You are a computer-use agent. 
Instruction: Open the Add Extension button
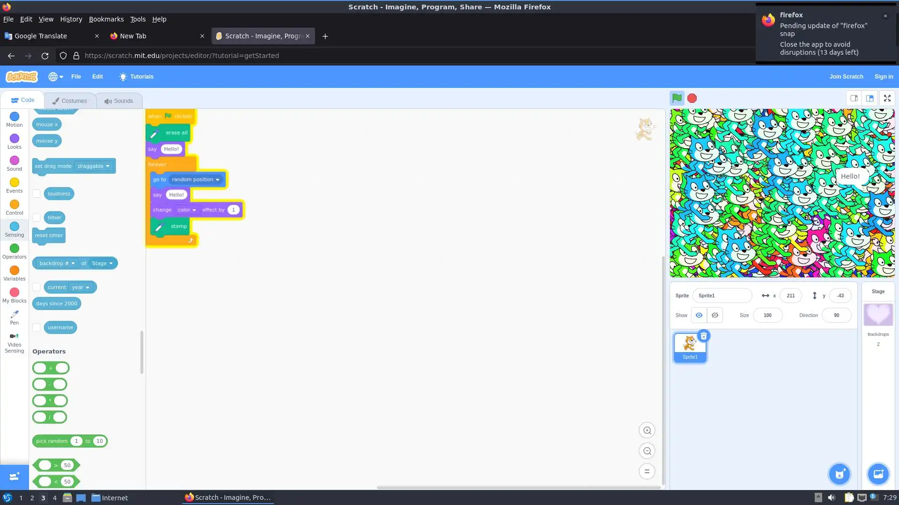point(14,476)
